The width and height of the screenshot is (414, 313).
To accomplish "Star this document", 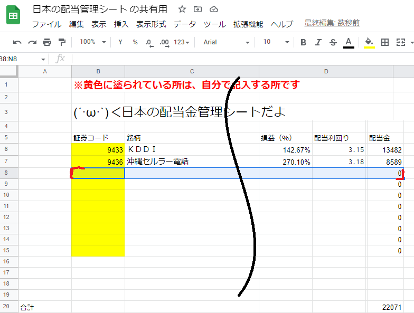I will (182, 9).
